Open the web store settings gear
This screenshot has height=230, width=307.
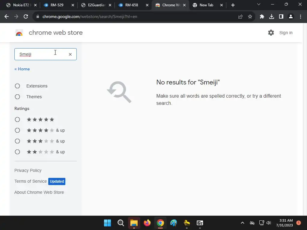tap(271, 33)
